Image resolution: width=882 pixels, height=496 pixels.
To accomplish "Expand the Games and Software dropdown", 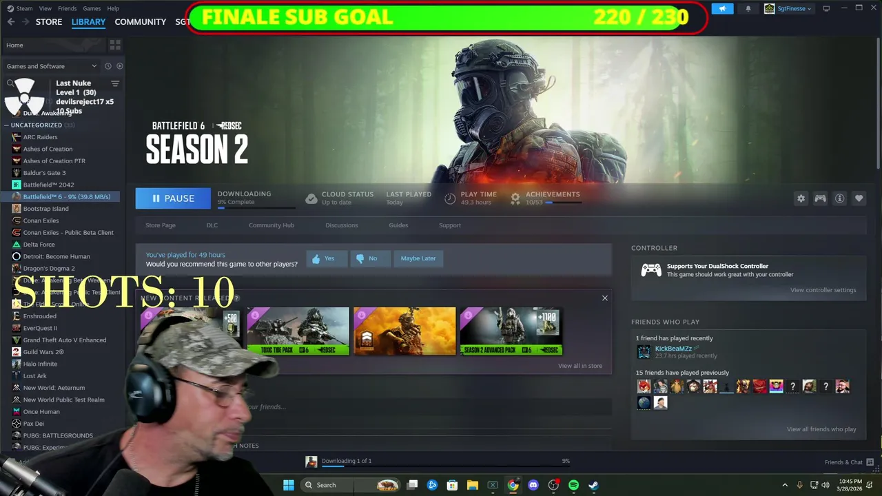I will tap(51, 66).
